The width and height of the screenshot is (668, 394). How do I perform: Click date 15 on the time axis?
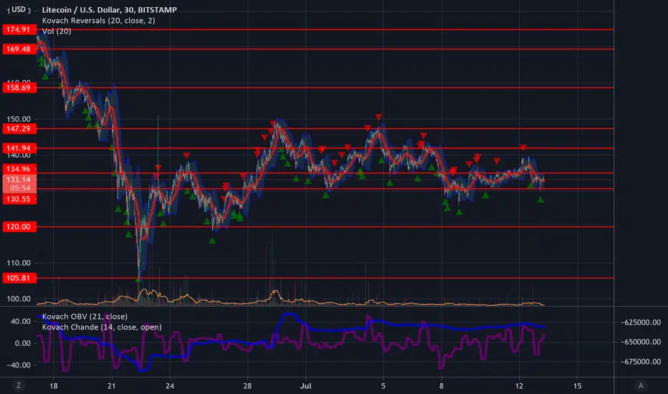click(577, 386)
